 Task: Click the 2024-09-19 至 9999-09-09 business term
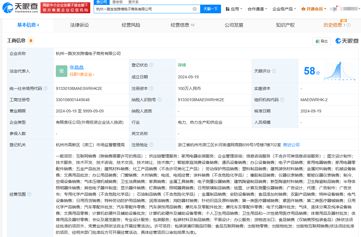[80, 111]
